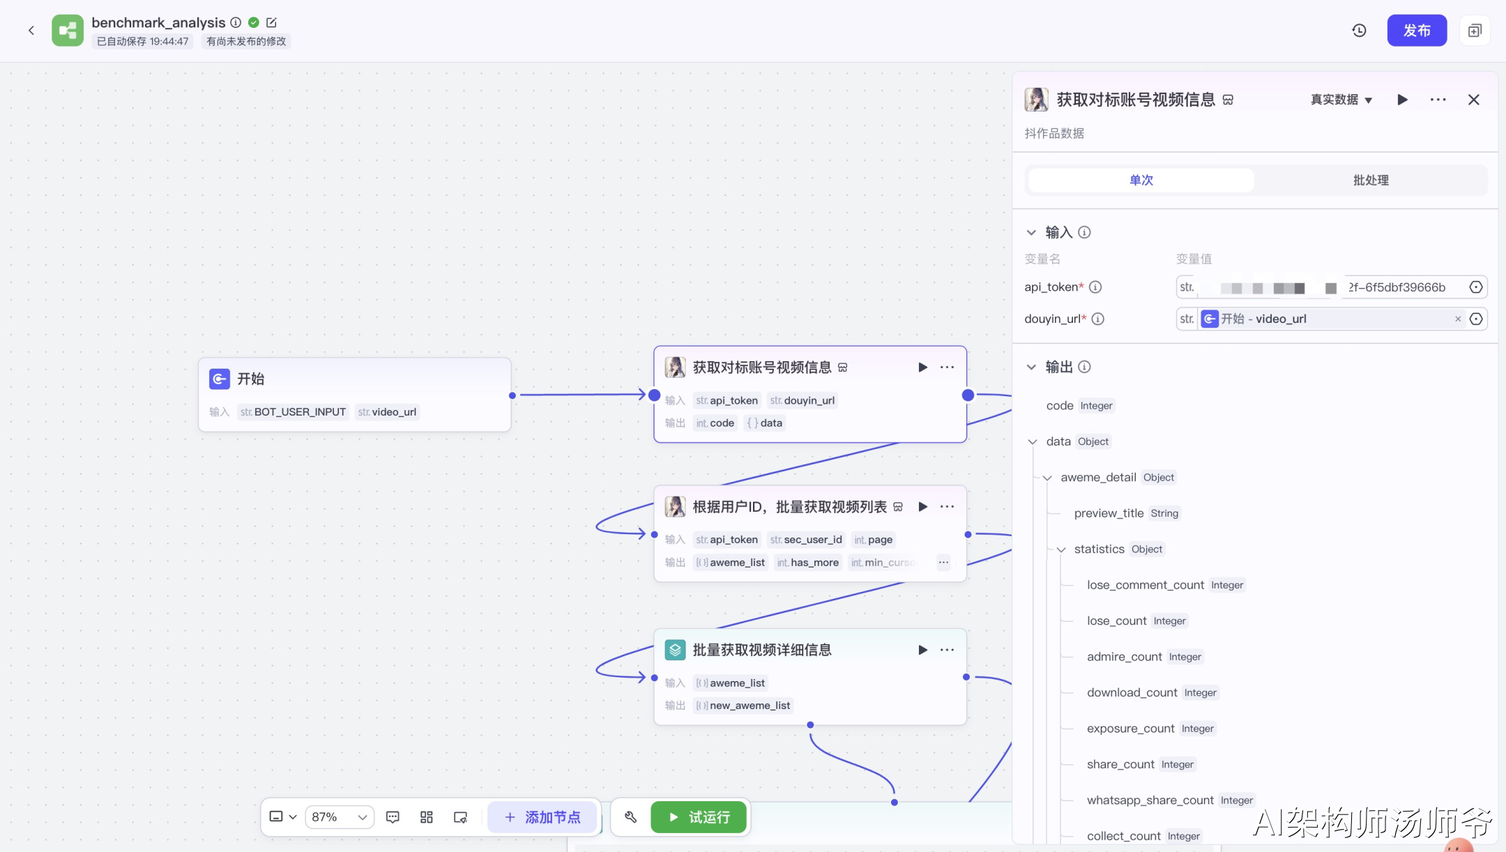
Task: Run the side panel node play button
Action: pos(1402,100)
